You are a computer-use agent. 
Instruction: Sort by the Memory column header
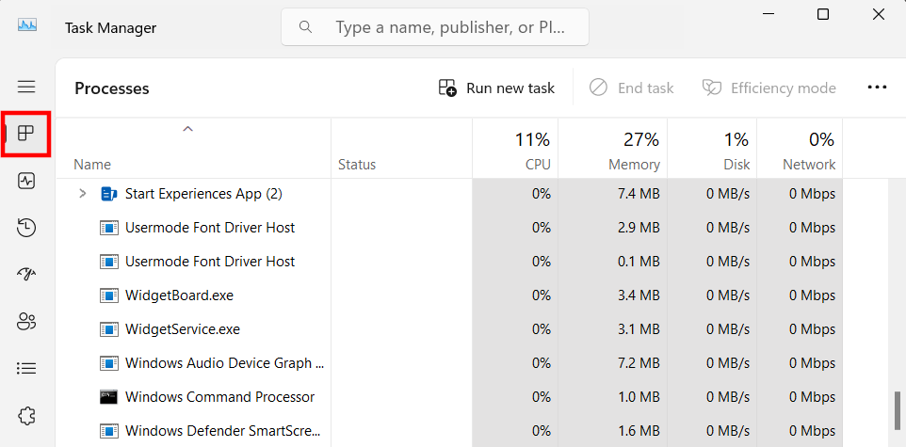(613, 151)
